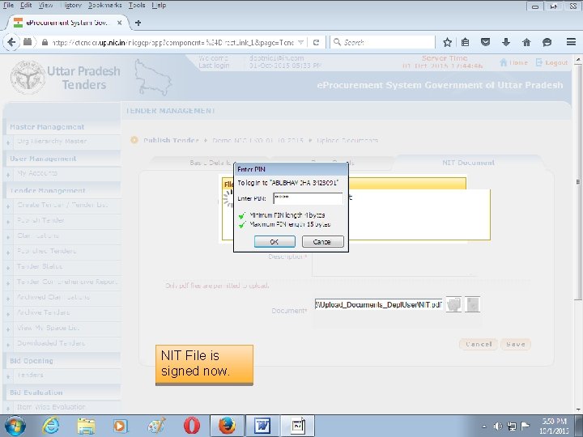Screen dimensions: 583x437
Task: Open the Tools menu
Action: [137, 5]
